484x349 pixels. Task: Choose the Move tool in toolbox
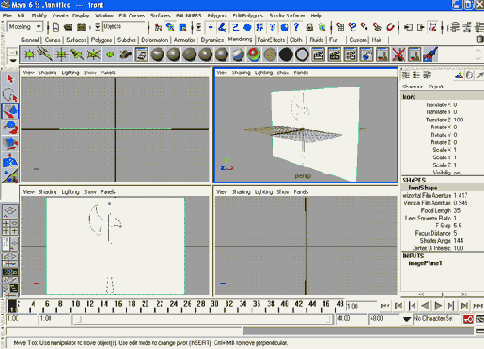10,111
